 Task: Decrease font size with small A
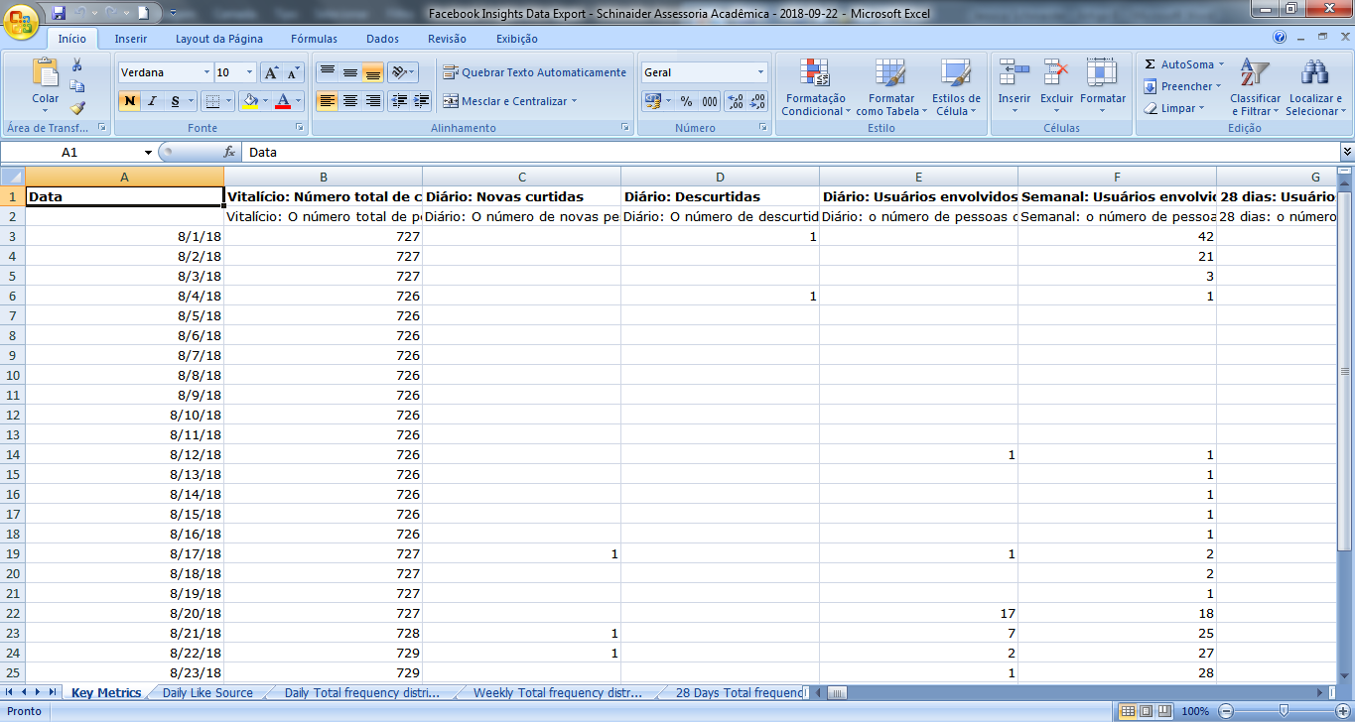tap(293, 72)
